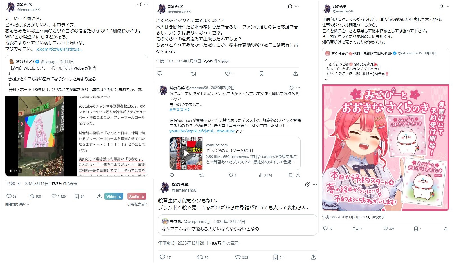Play the キャベツの人 YouTube card thumbnail
Viewport: 454px width, 265px height.
click(186, 153)
